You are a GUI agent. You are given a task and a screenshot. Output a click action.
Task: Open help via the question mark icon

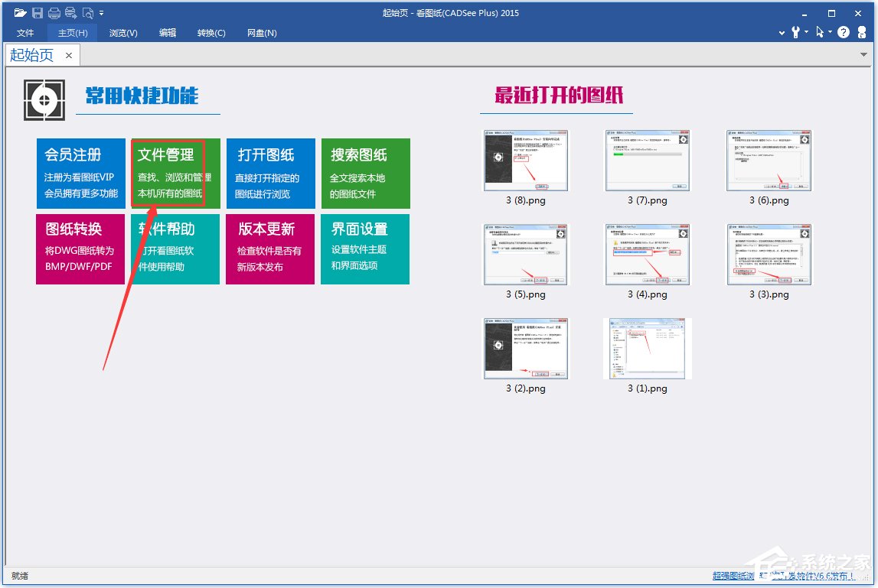844,32
